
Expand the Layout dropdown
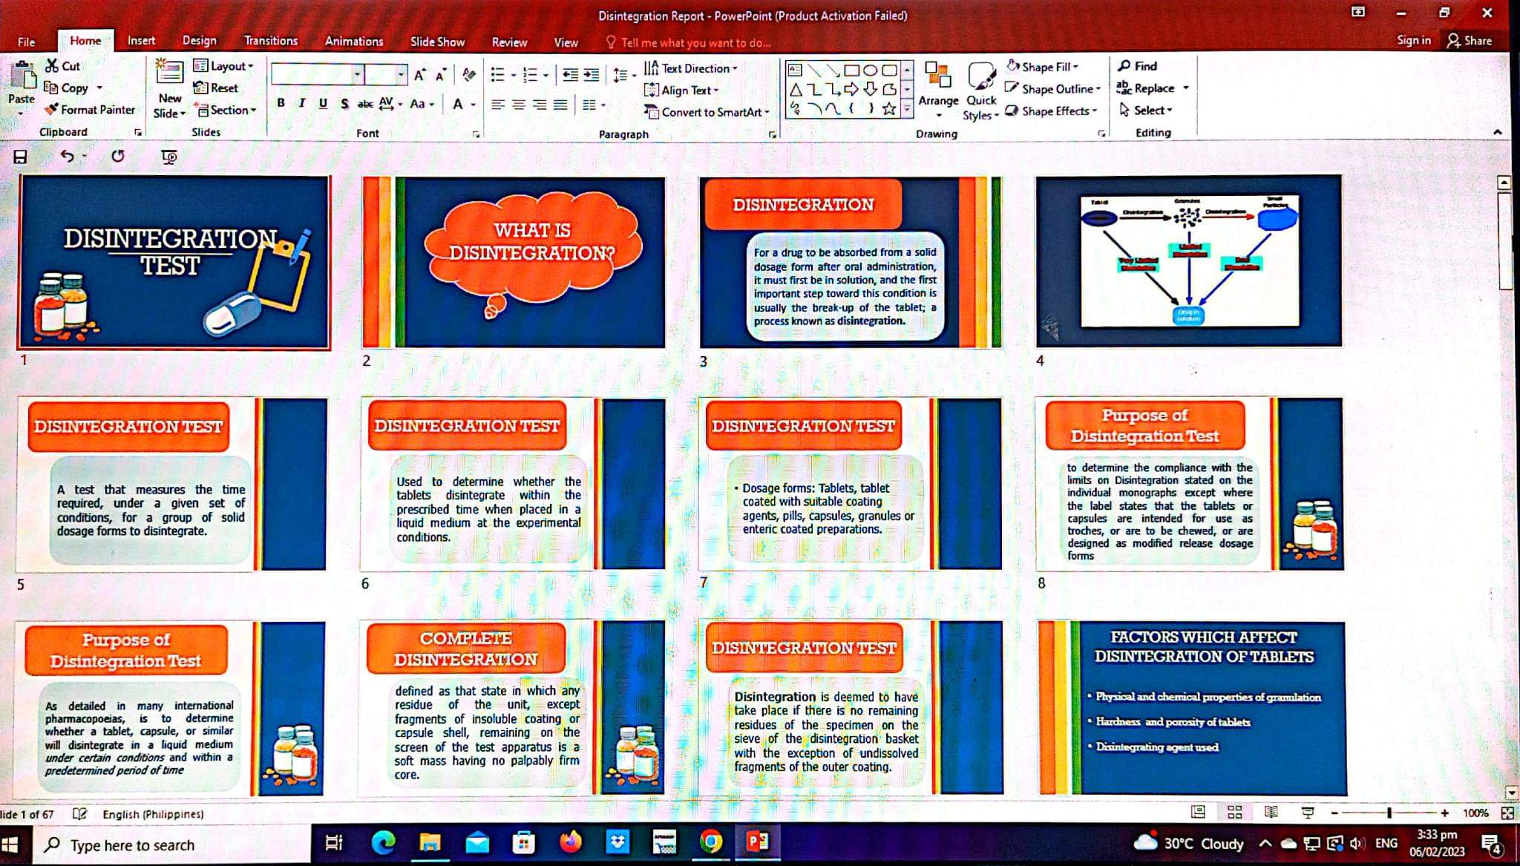(x=224, y=66)
